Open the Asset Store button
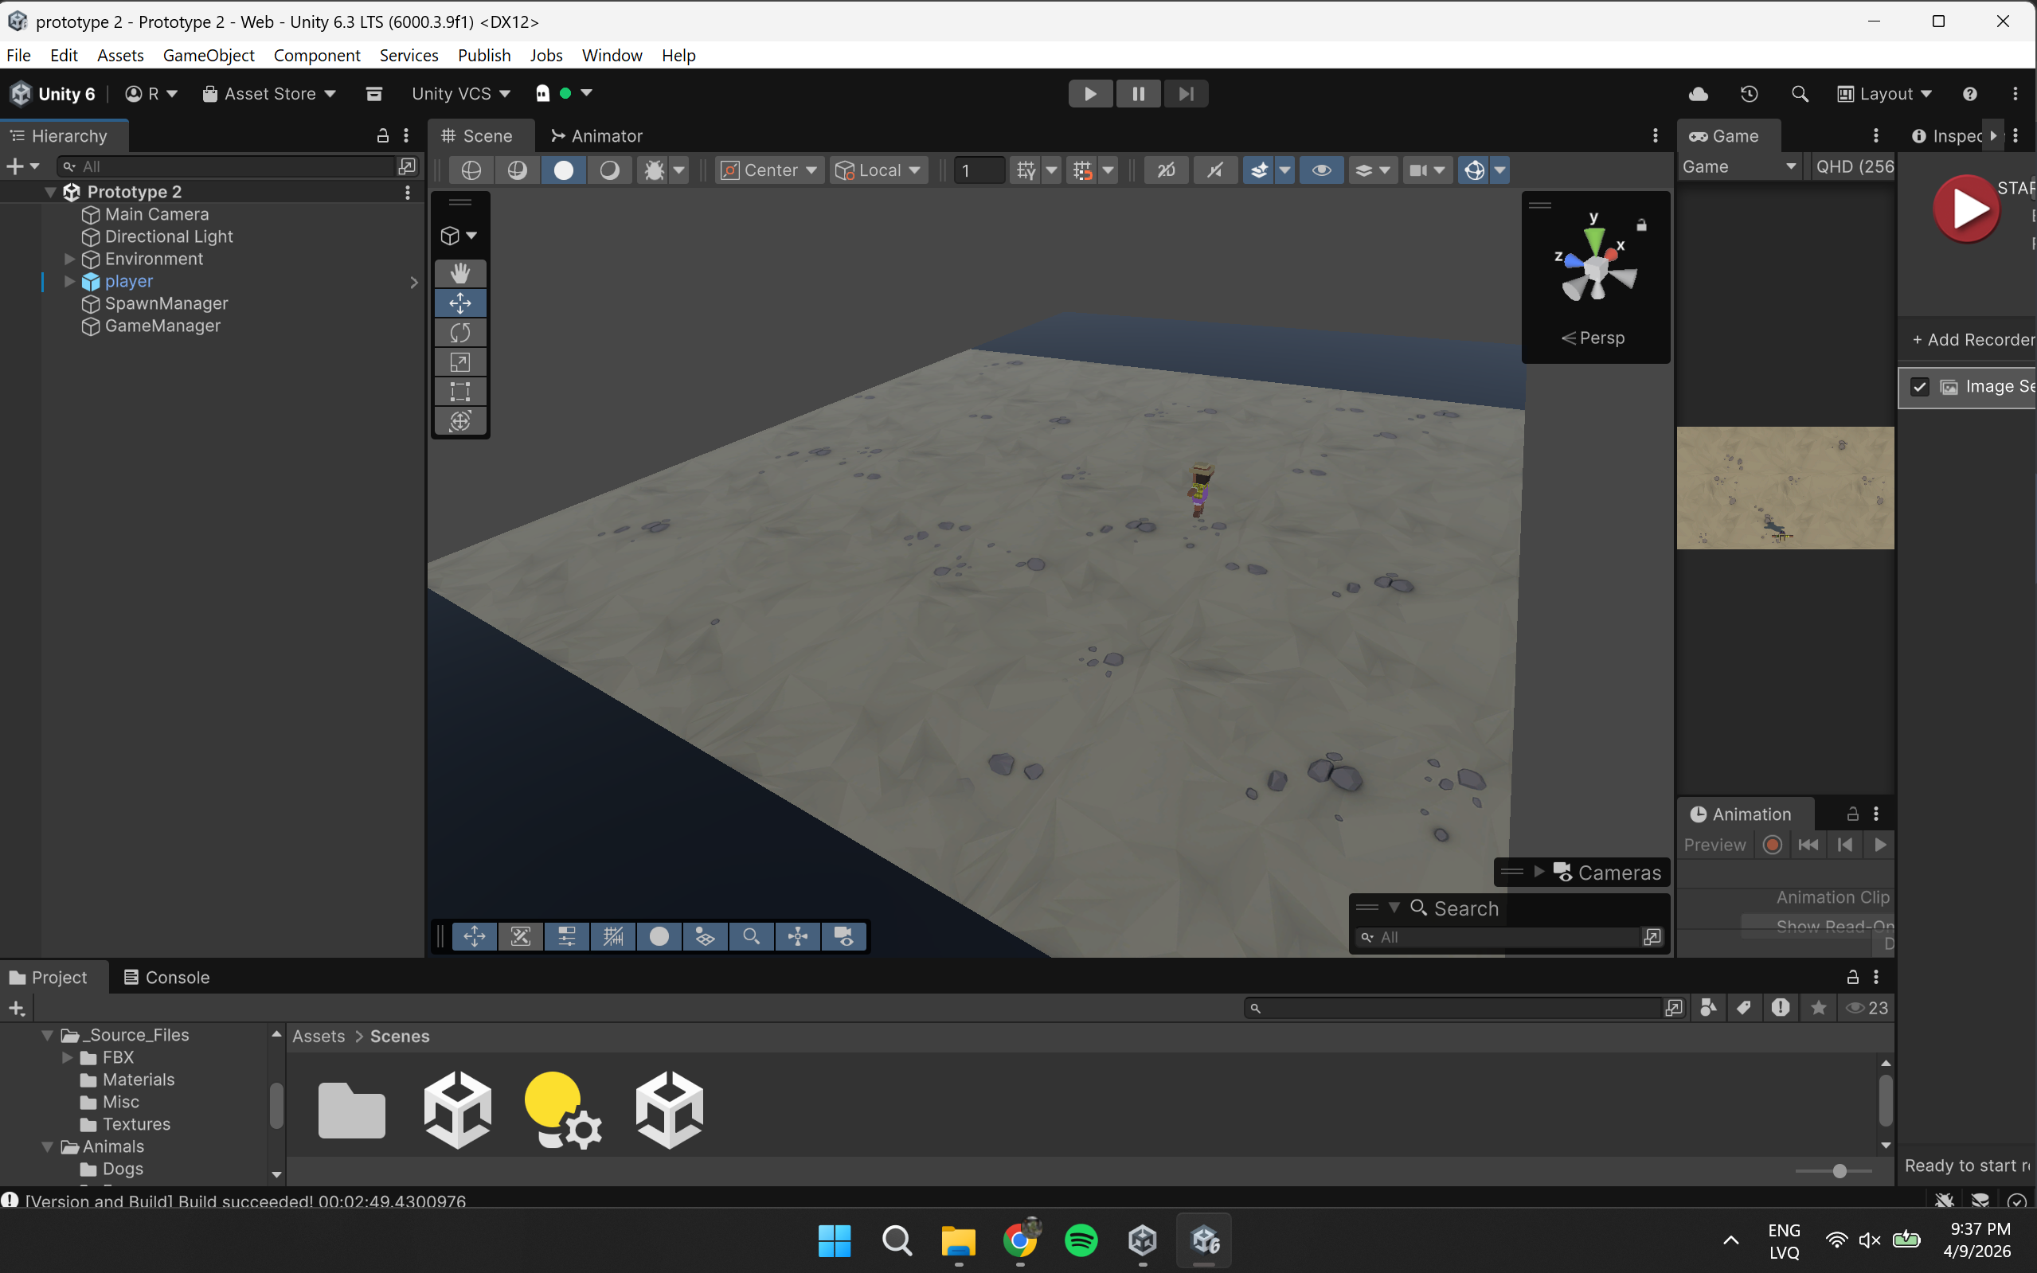This screenshot has width=2037, height=1273. [x=269, y=93]
